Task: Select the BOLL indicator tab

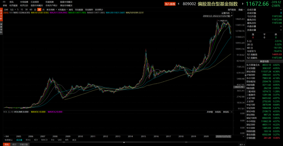Action: [x=28, y=140]
